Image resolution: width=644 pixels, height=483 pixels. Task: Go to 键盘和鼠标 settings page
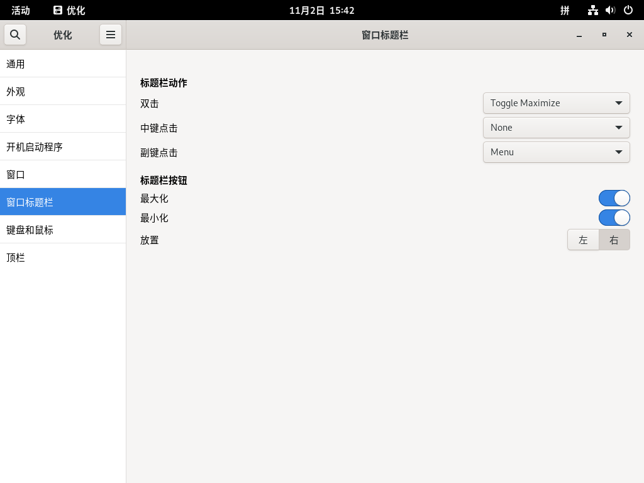63,230
